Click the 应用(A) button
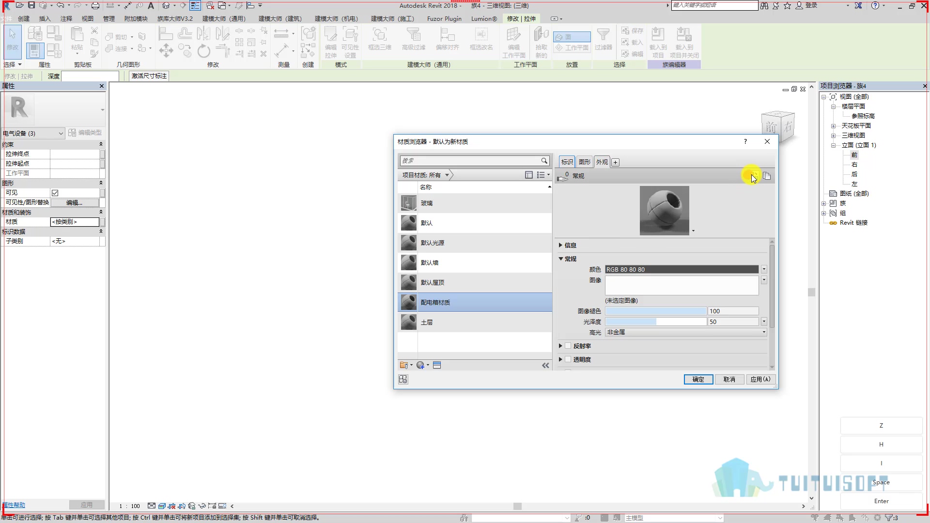This screenshot has width=930, height=523. pyautogui.click(x=760, y=379)
